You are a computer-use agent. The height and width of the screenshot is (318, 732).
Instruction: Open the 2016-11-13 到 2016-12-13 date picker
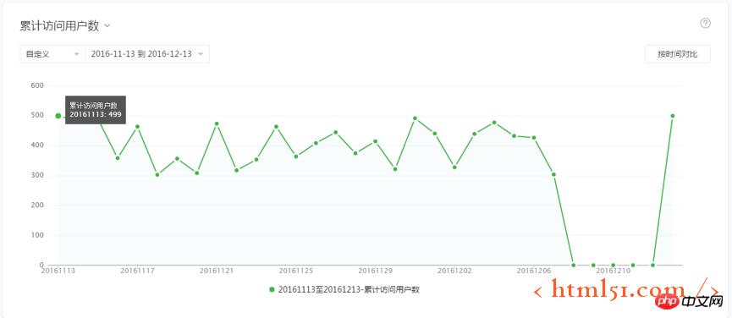[147, 54]
